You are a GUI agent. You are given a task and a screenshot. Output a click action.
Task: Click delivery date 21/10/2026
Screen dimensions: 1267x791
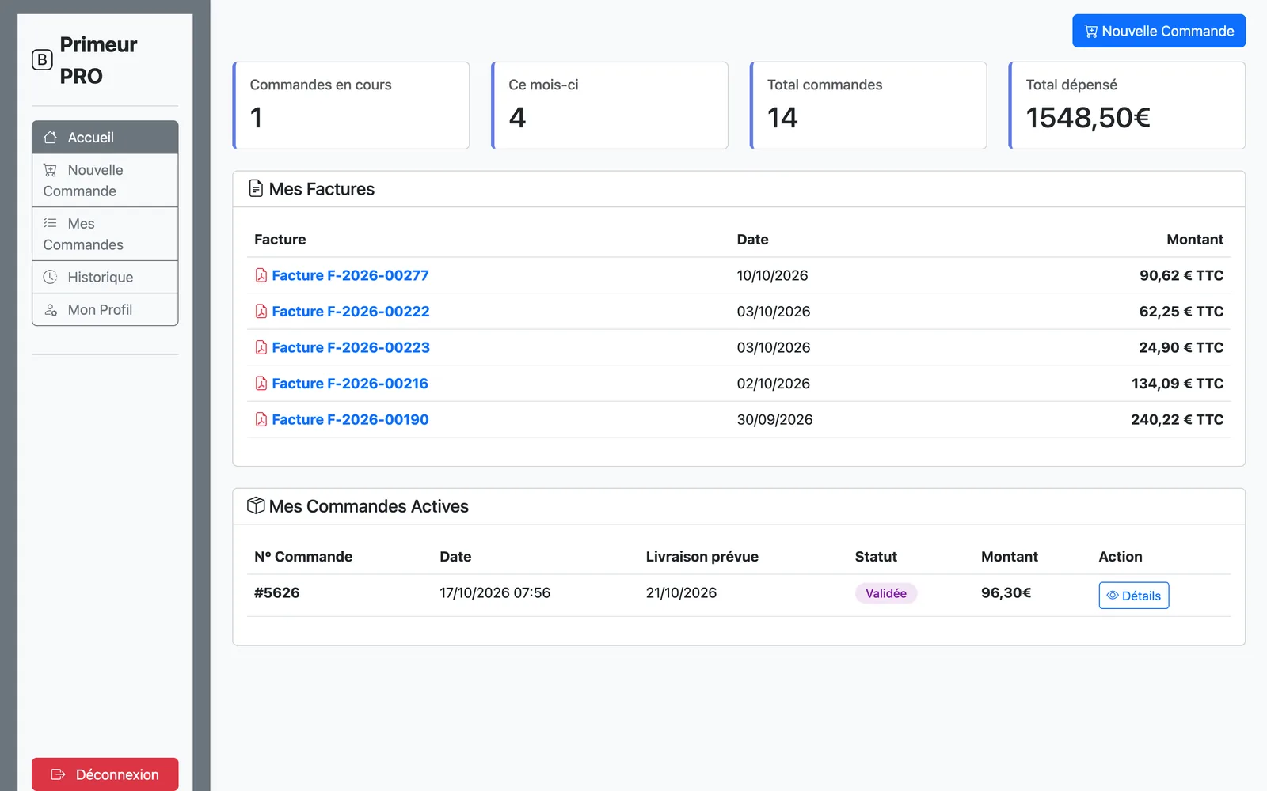coord(681,592)
